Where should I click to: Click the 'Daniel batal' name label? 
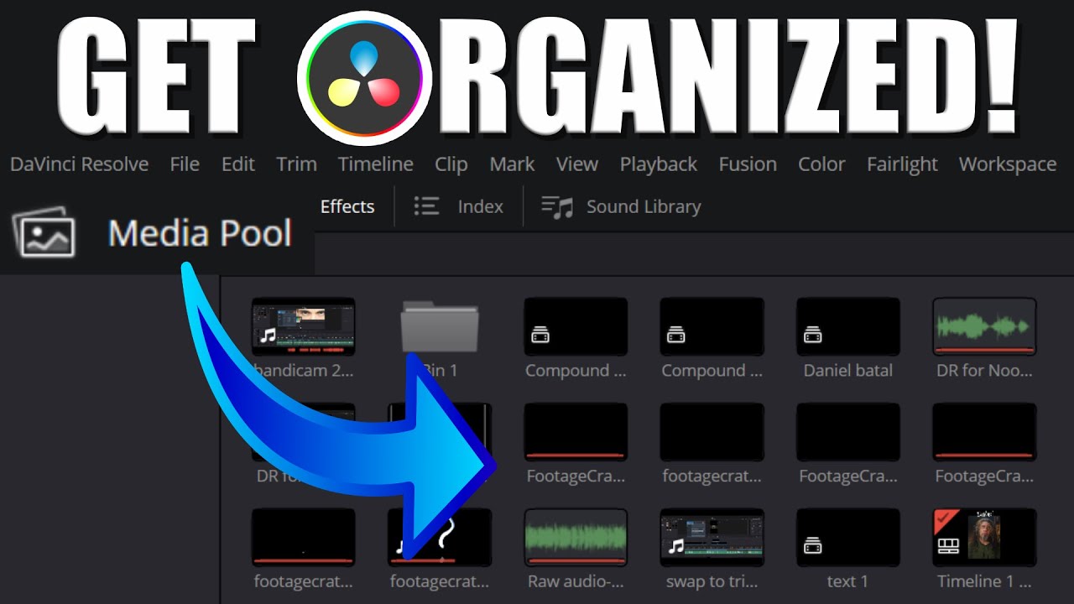(848, 370)
